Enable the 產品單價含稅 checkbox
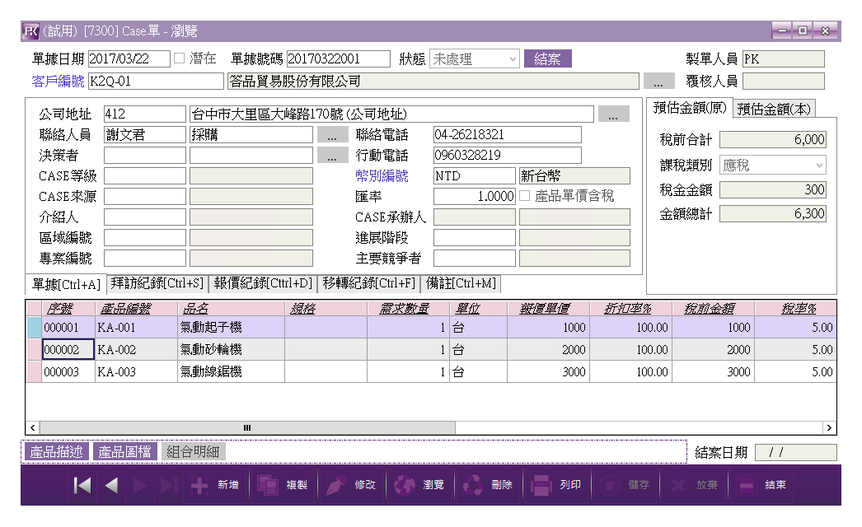Image resolution: width=862 pixels, height=527 pixels. tap(524, 196)
